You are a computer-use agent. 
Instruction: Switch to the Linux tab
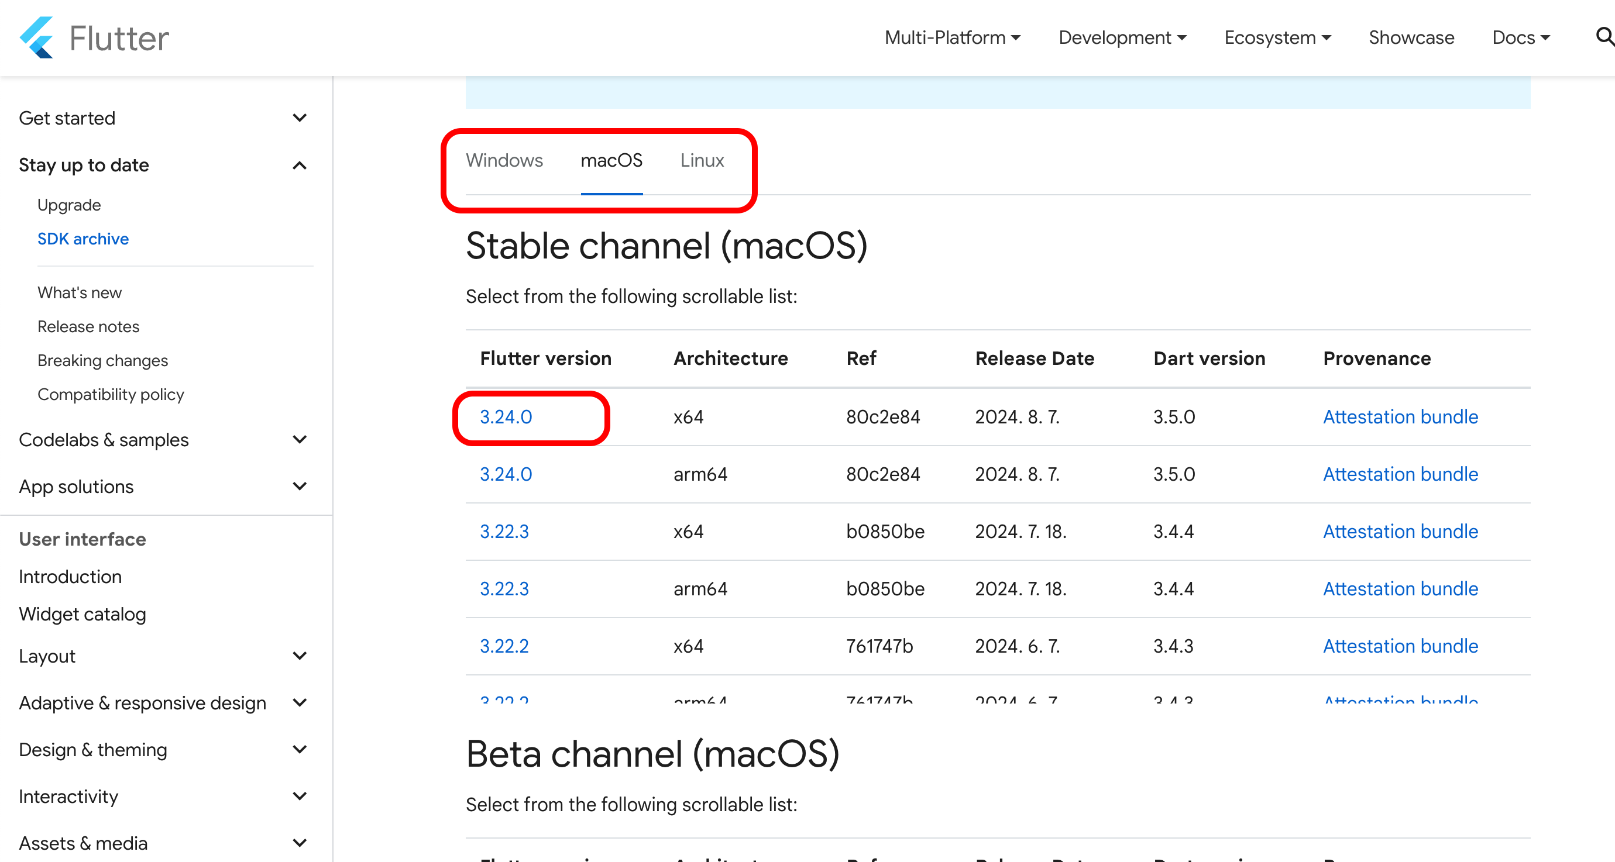point(702,160)
